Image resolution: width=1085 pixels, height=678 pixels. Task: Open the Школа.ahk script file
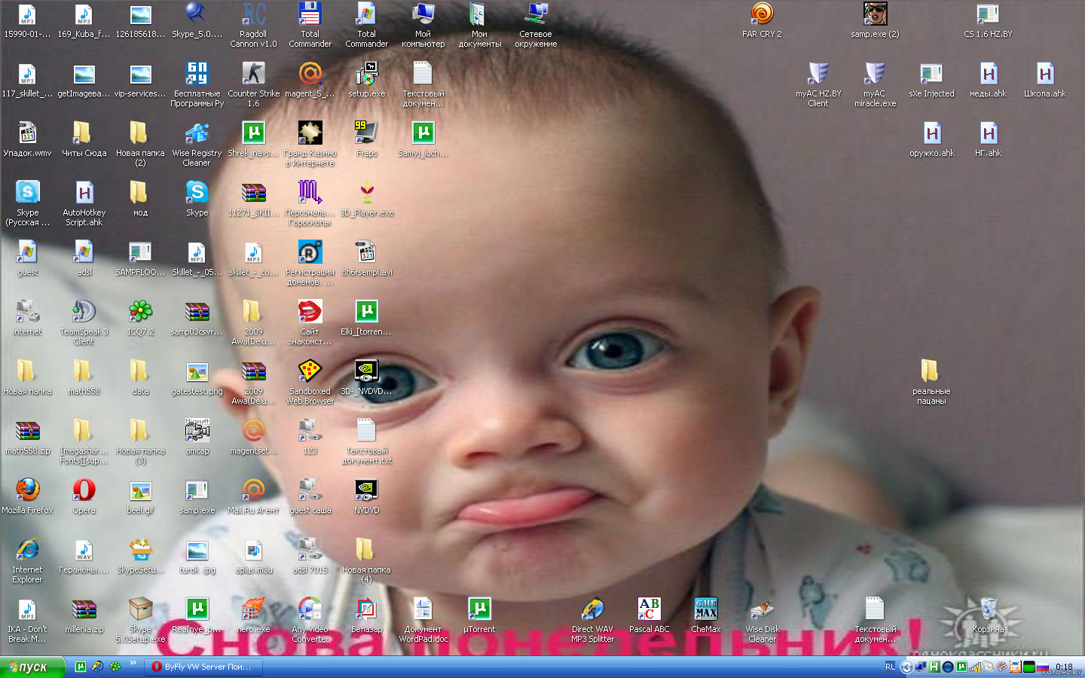[x=1044, y=80]
